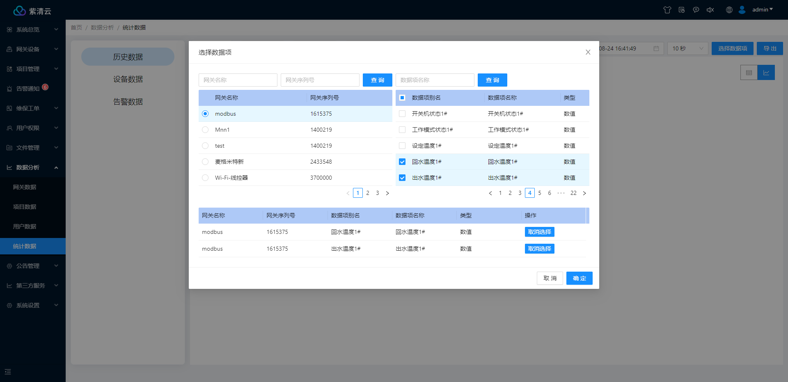
Task: Select the test gateway radio button
Action: tap(205, 146)
